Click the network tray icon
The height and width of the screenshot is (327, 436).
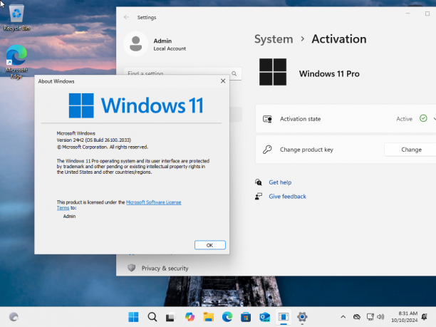(370, 317)
